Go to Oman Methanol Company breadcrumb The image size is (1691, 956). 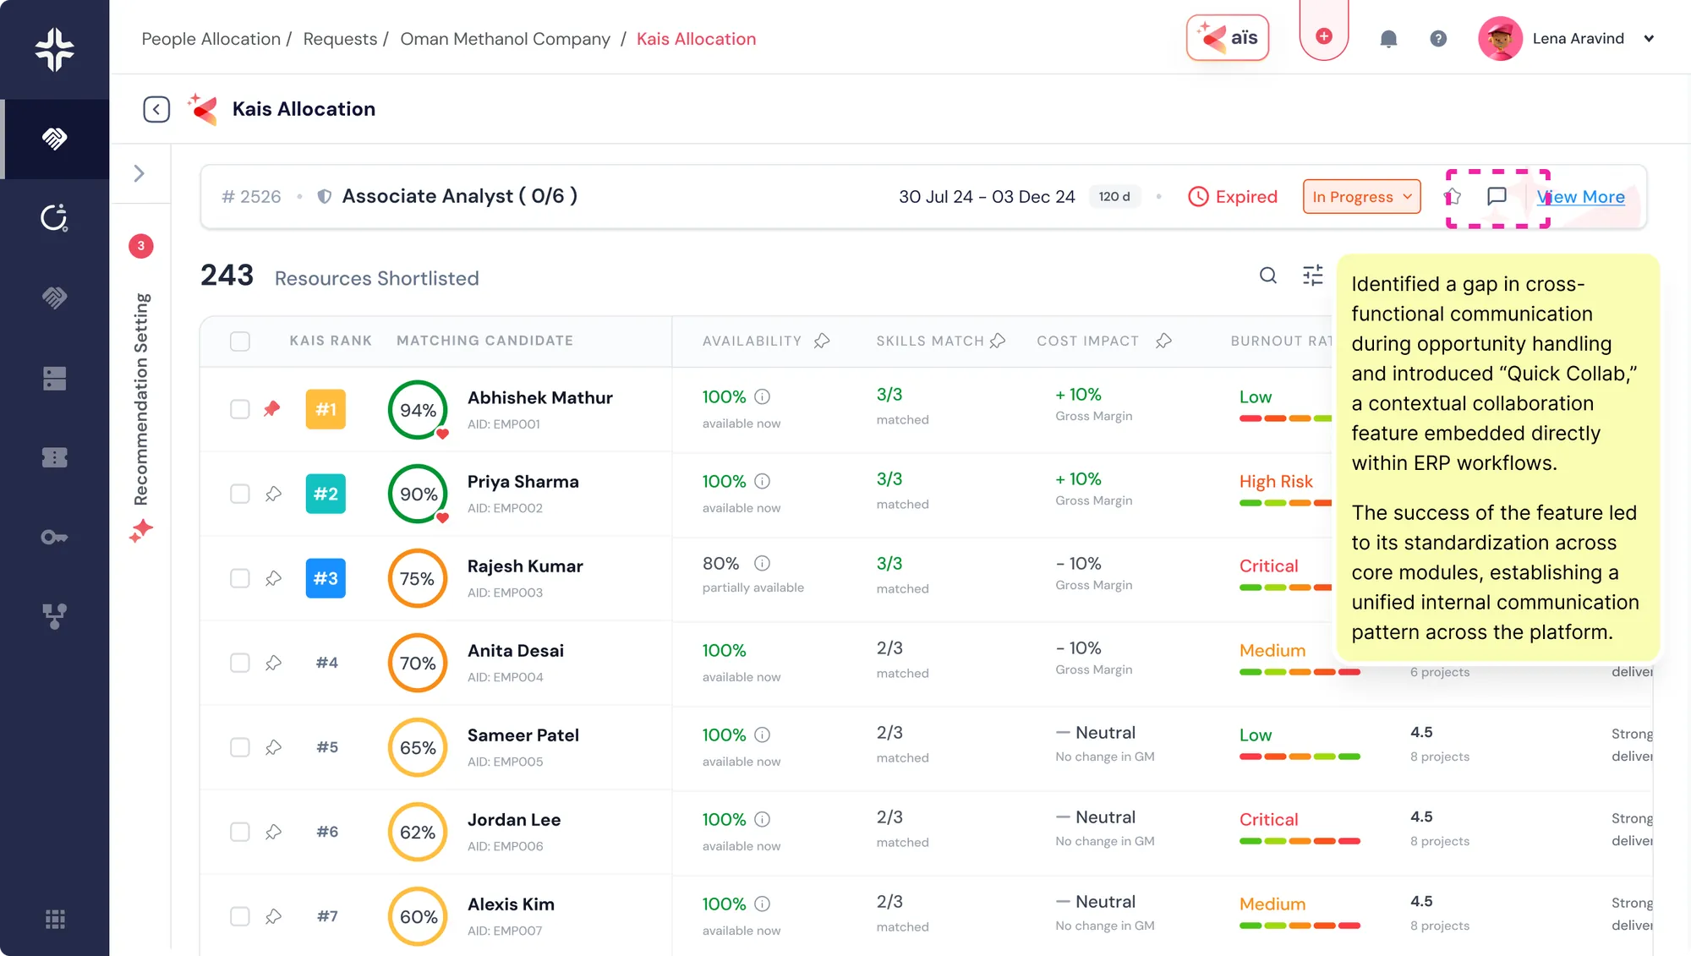(x=505, y=39)
